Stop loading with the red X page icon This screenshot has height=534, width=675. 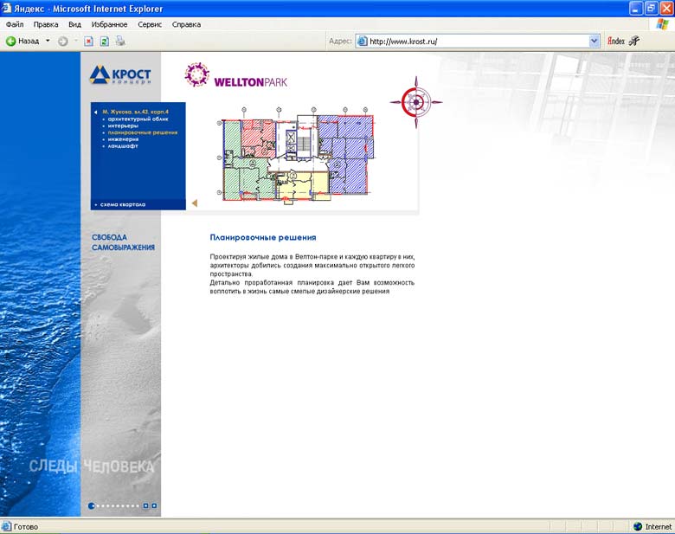click(x=88, y=42)
